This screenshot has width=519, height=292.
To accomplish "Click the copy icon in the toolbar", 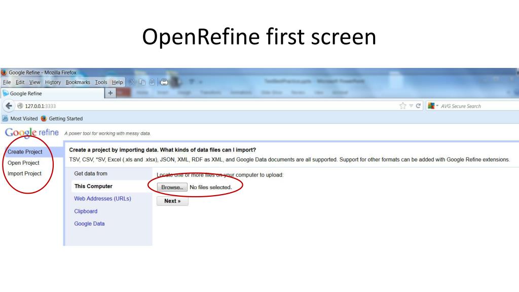I will [x=142, y=82].
